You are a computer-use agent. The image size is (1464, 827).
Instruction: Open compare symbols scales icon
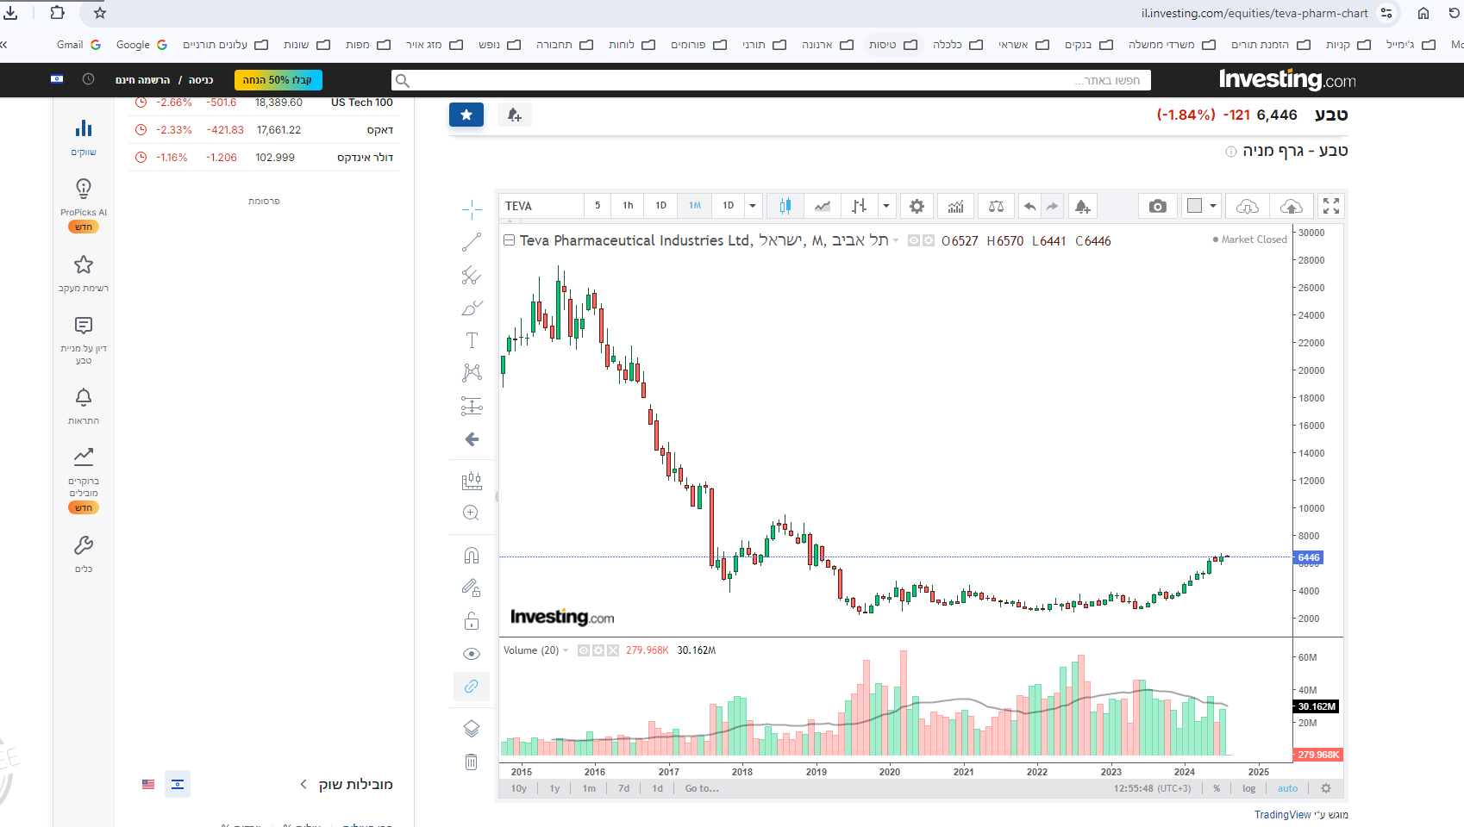(996, 206)
